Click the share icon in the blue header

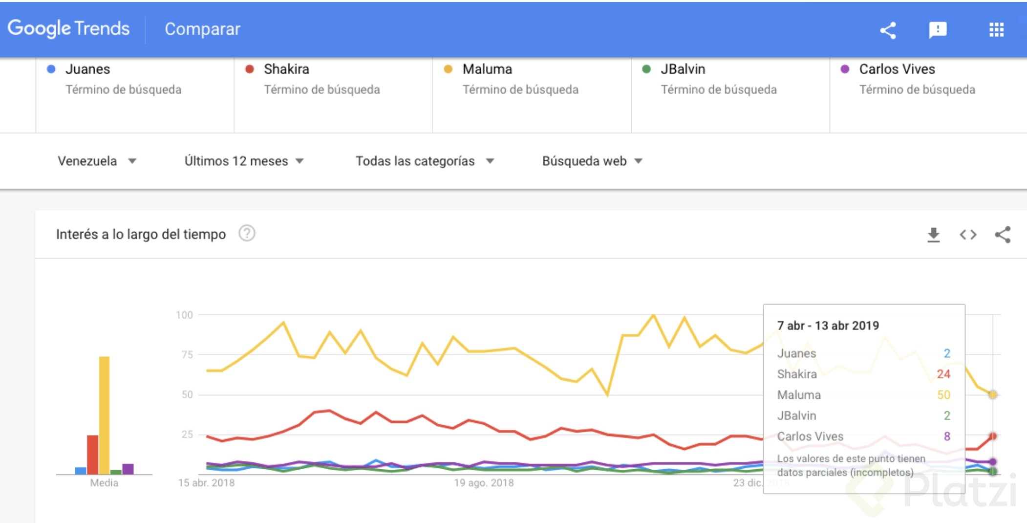888,30
